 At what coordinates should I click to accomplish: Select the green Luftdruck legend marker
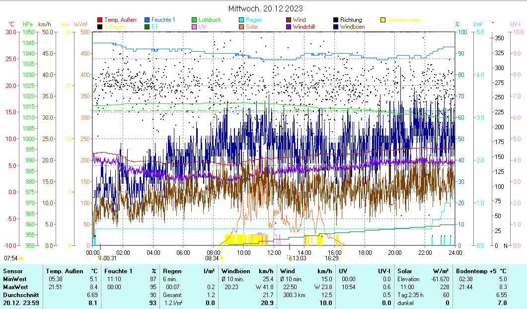click(x=195, y=20)
